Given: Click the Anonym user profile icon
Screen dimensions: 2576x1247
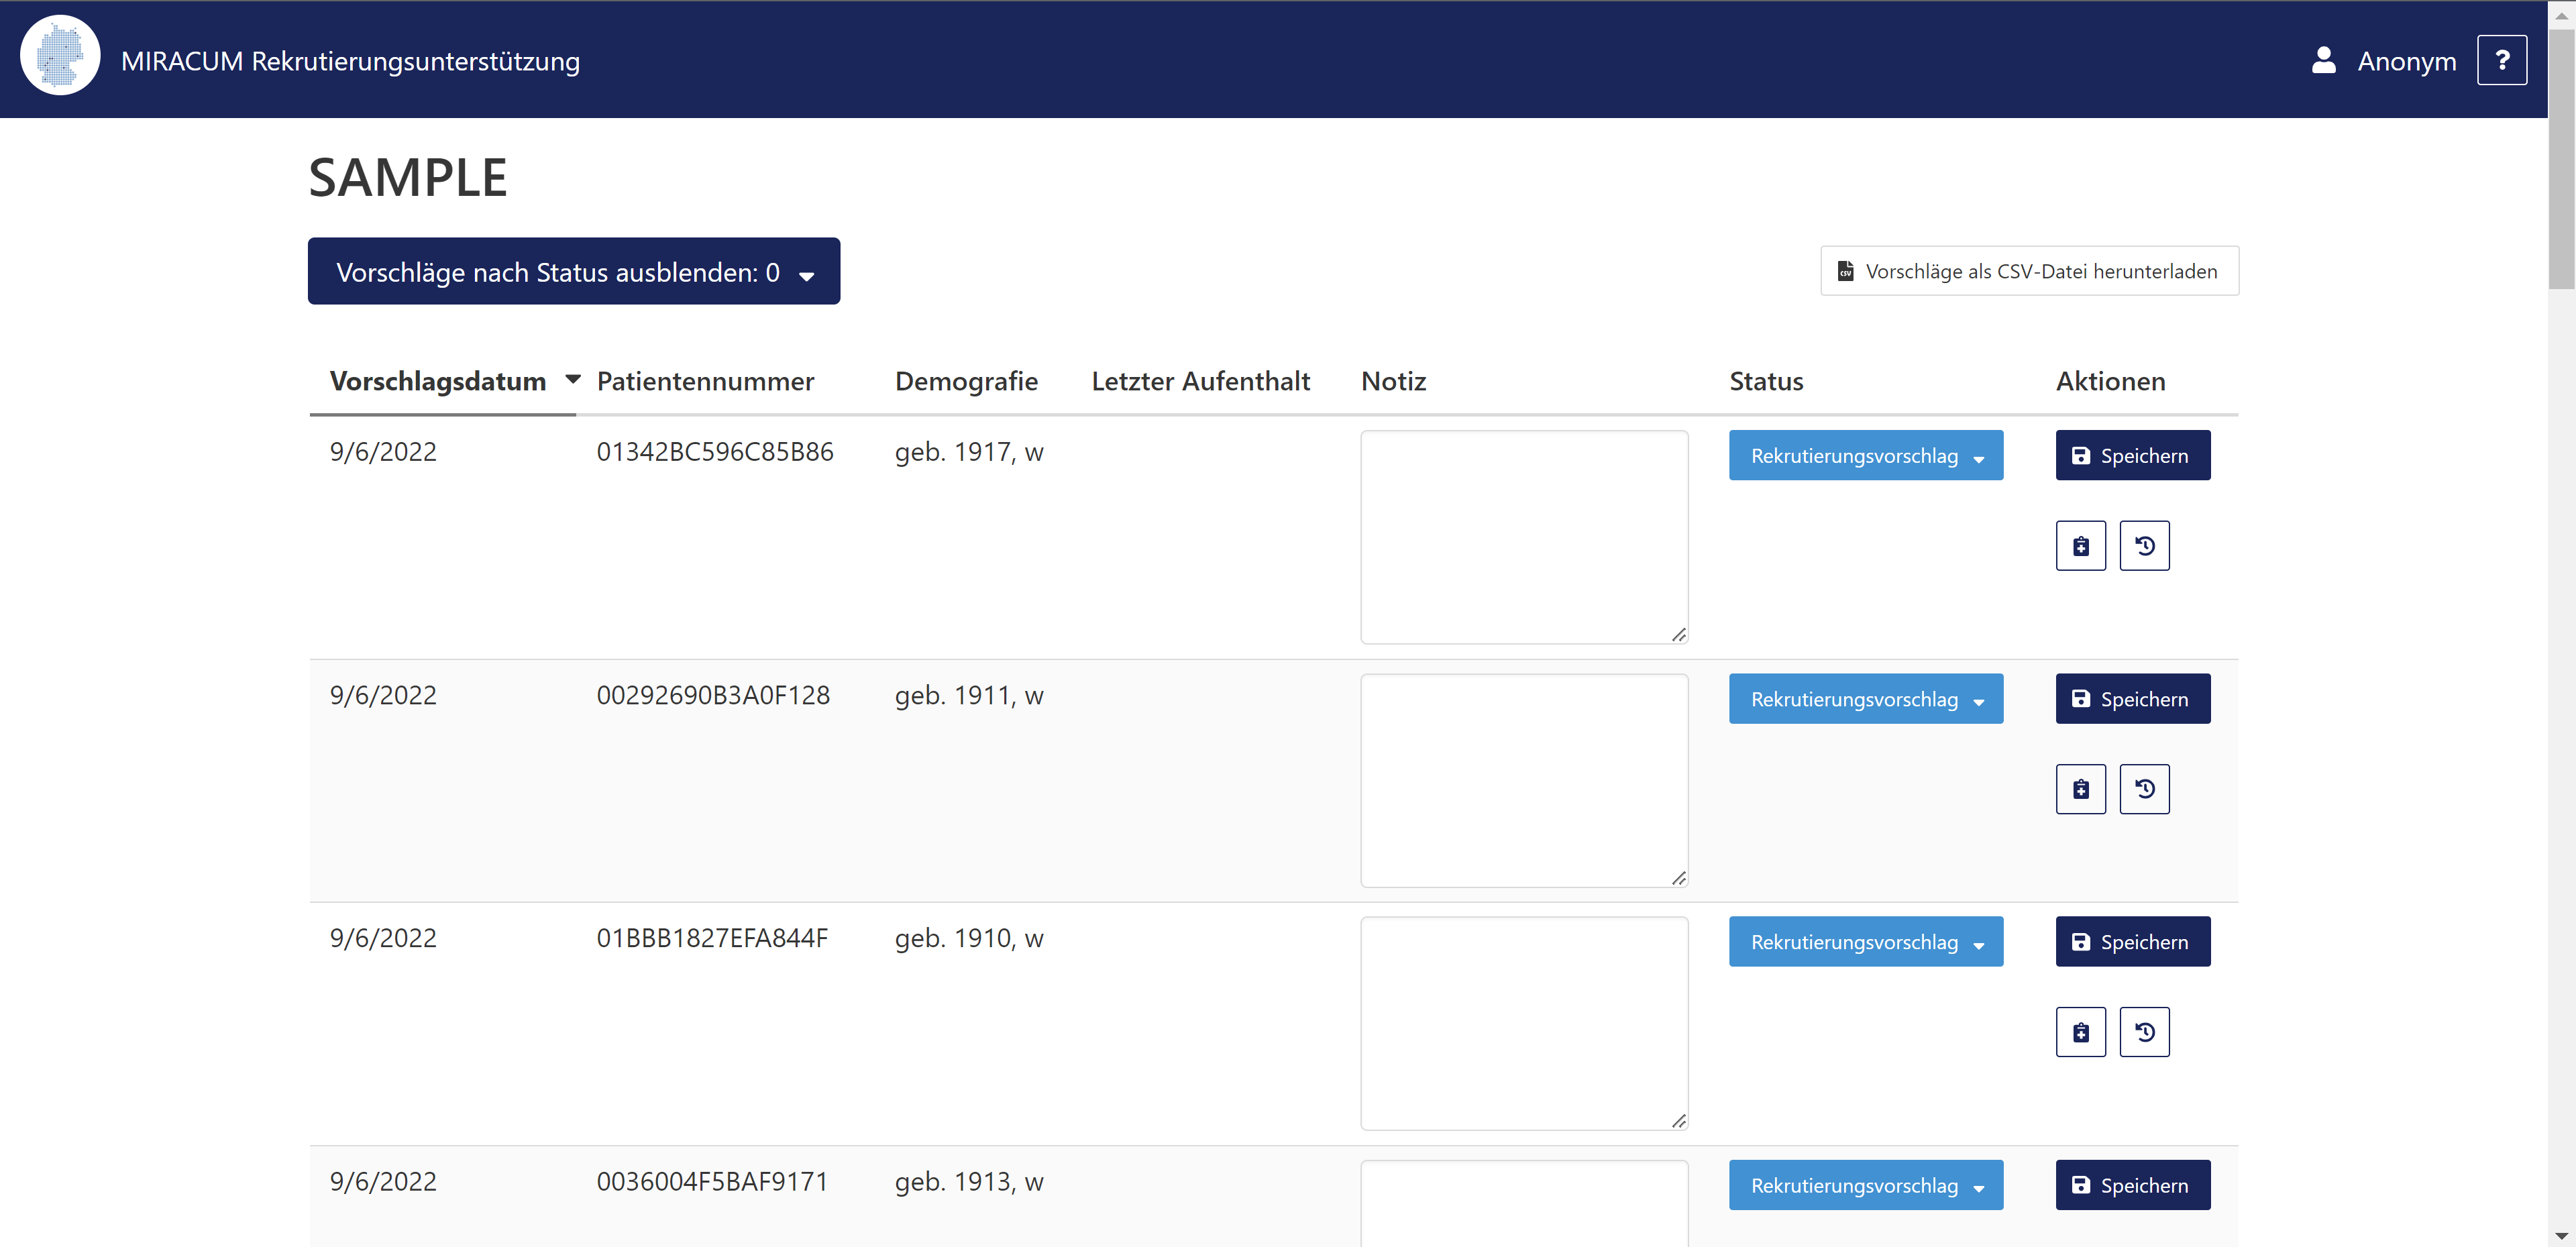Looking at the screenshot, I should point(2323,60).
